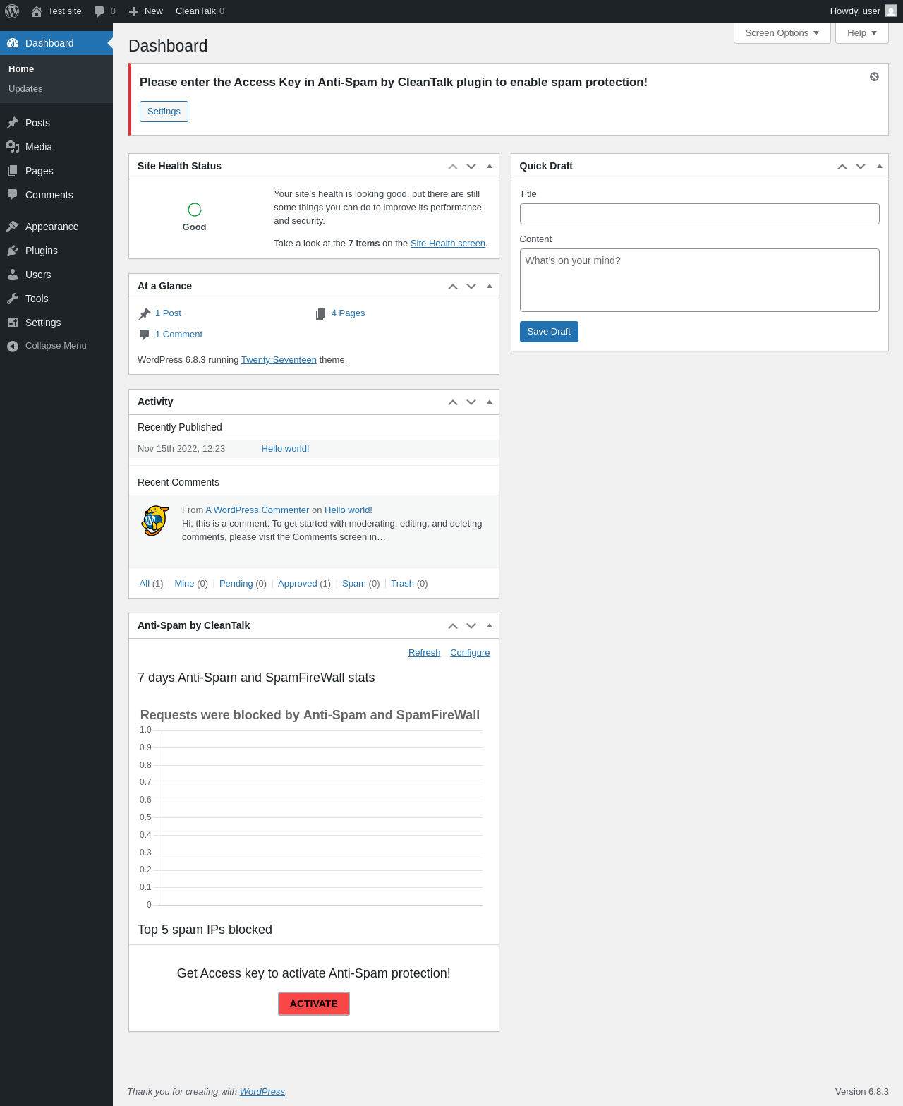The width and height of the screenshot is (903, 1106).
Task: Toggle the Site Health Status panel
Action: [490, 166]
